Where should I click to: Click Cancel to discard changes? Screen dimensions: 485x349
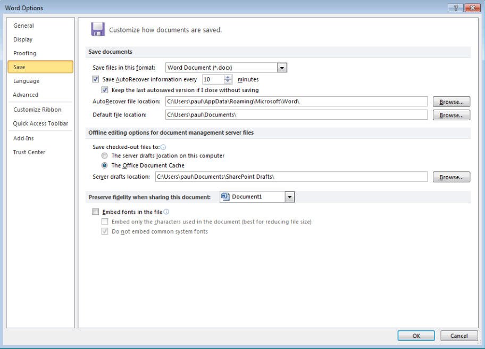pyautogui.click(x=459, y=336)
